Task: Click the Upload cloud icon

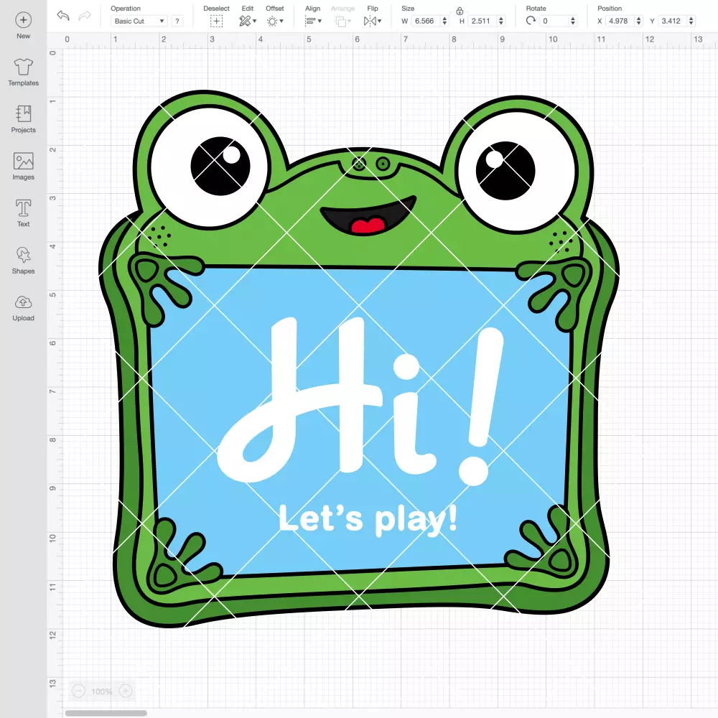Action: (24, 302)
